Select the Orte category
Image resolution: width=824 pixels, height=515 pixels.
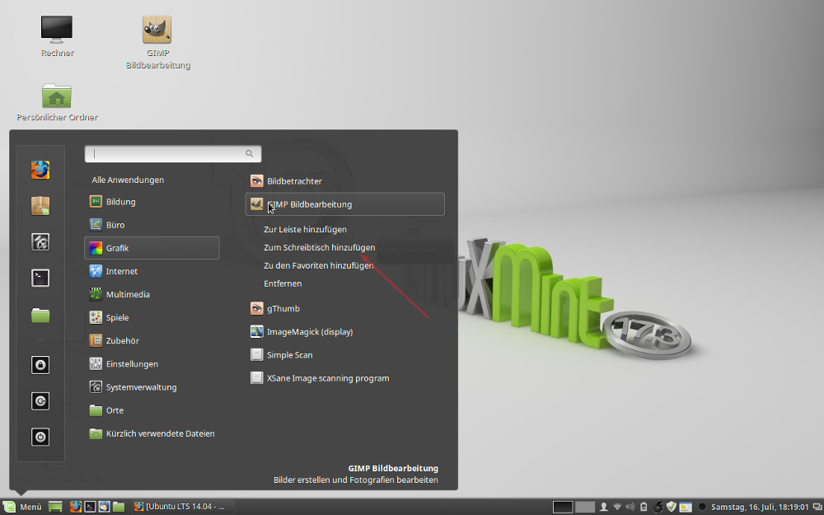[x=152, y=410]
